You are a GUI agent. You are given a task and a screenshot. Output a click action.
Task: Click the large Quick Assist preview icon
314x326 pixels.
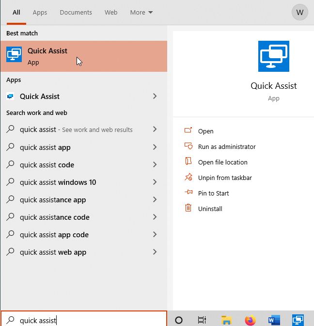click(x=273, y=56)
